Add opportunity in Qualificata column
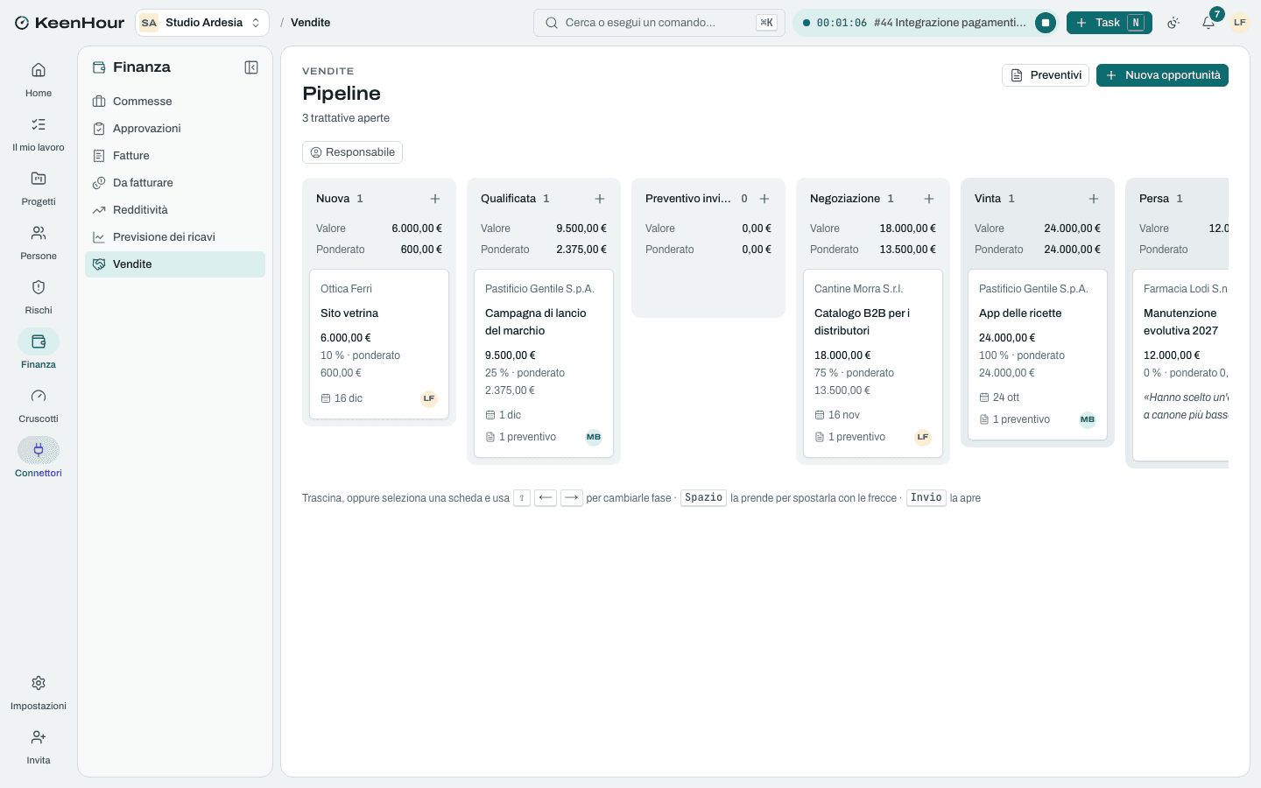The image size is (1261, 788). pyautogui.click(x=600, y=199)
